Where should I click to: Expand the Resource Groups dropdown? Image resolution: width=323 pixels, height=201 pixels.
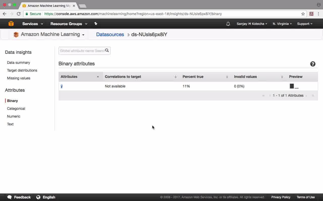(69, 24)
